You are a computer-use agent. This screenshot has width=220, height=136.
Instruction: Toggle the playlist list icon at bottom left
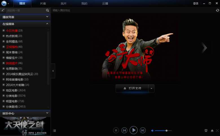(54, 131)
